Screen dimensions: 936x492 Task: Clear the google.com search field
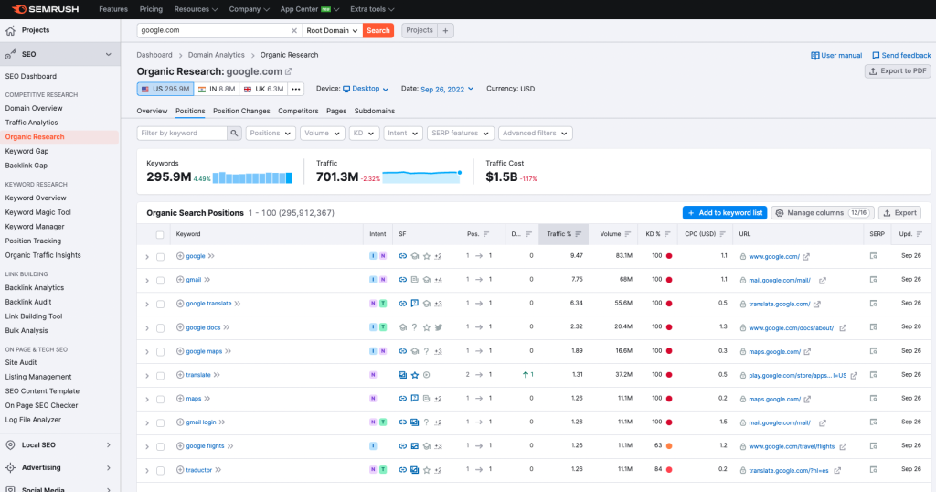tap(293, 30)
